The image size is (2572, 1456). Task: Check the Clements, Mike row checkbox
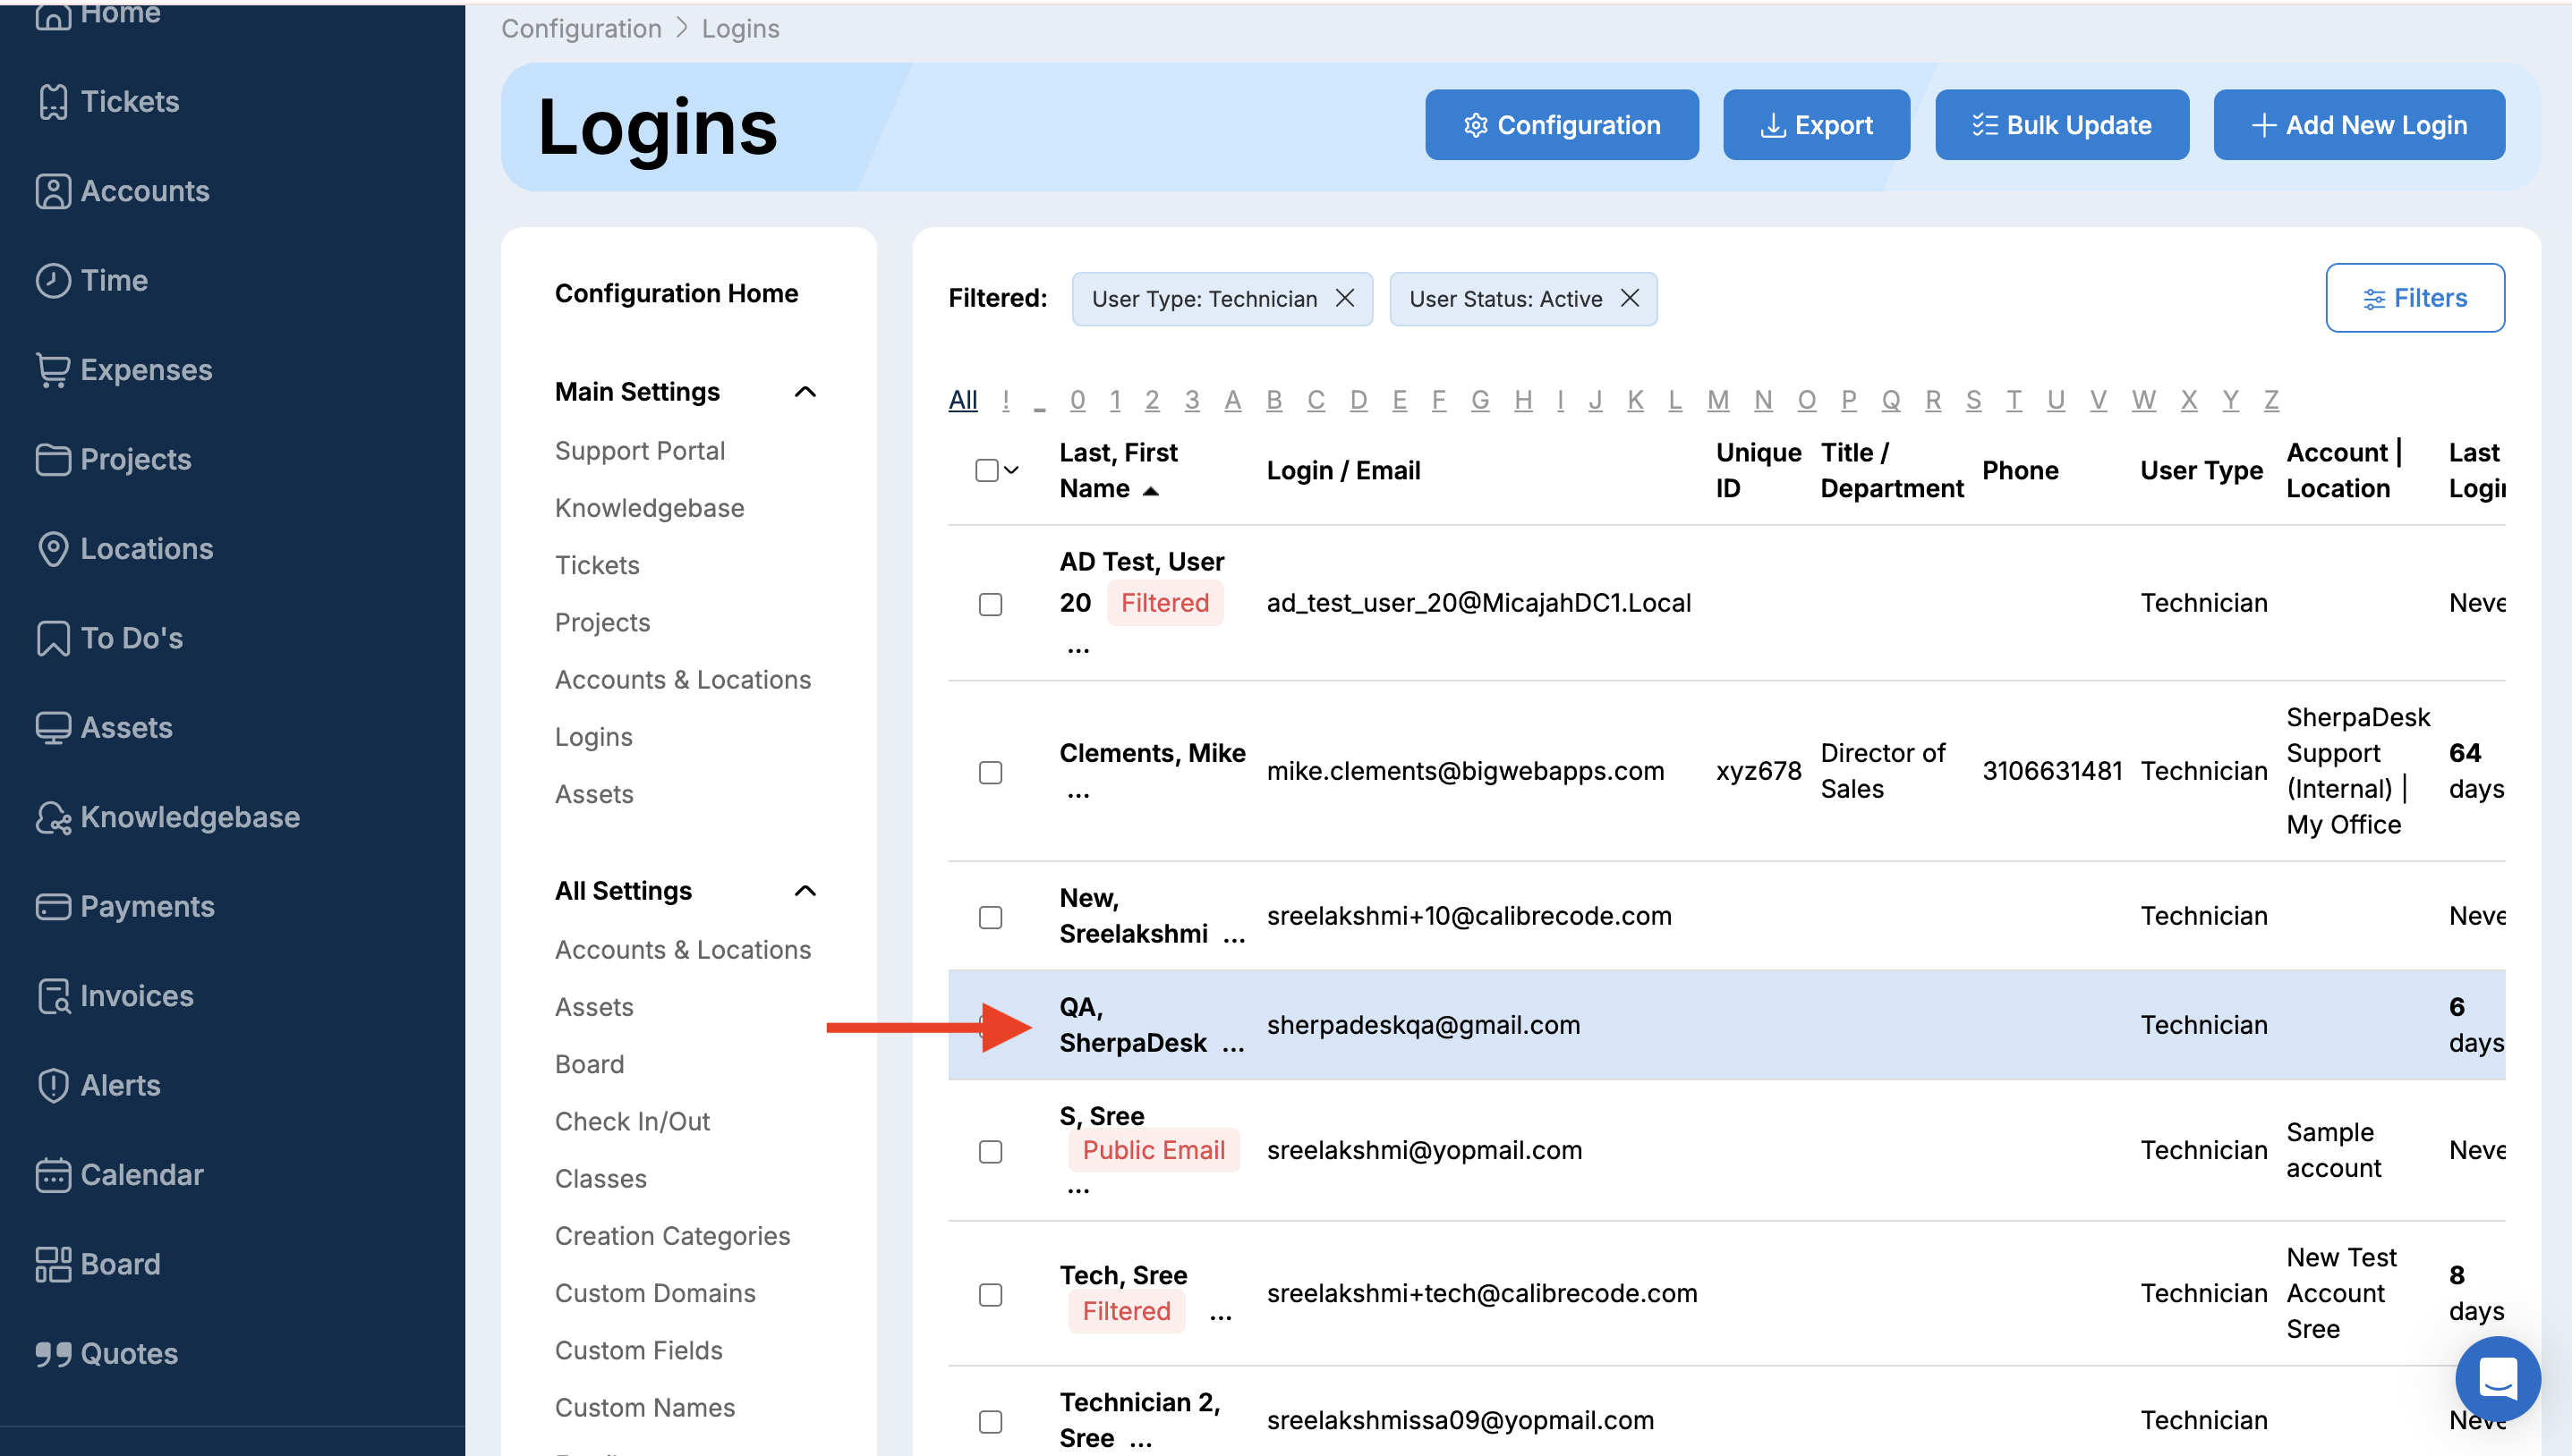991,772
